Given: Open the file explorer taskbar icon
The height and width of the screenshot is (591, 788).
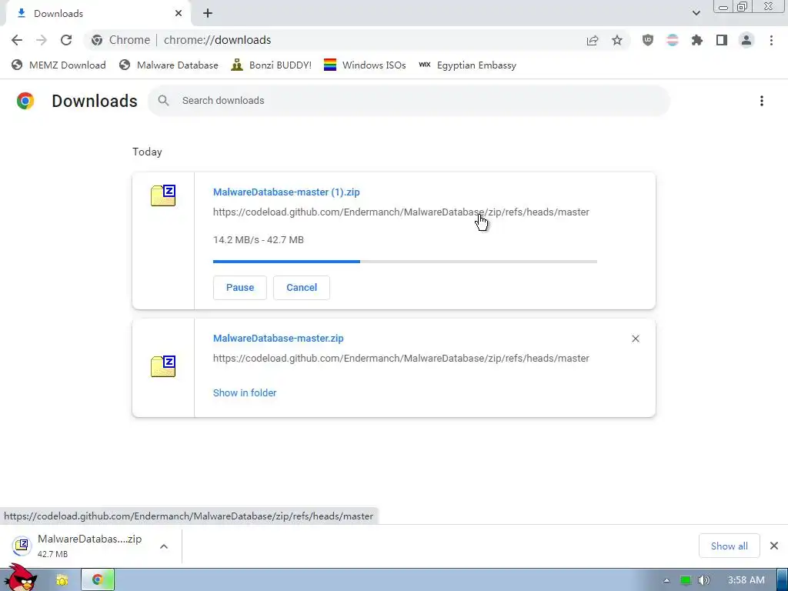Looking at the screenshot, I should 62,580.
